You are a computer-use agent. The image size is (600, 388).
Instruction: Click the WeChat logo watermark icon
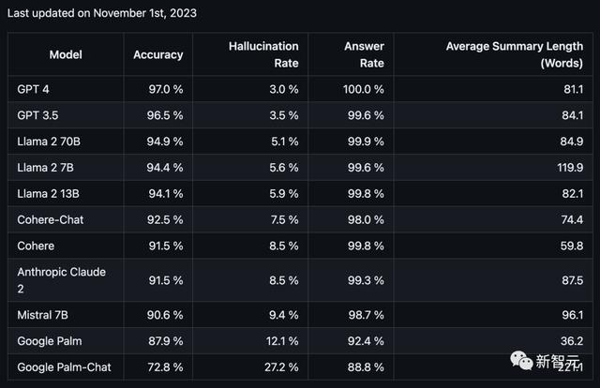pyautogui.click(x=521, y=361)
